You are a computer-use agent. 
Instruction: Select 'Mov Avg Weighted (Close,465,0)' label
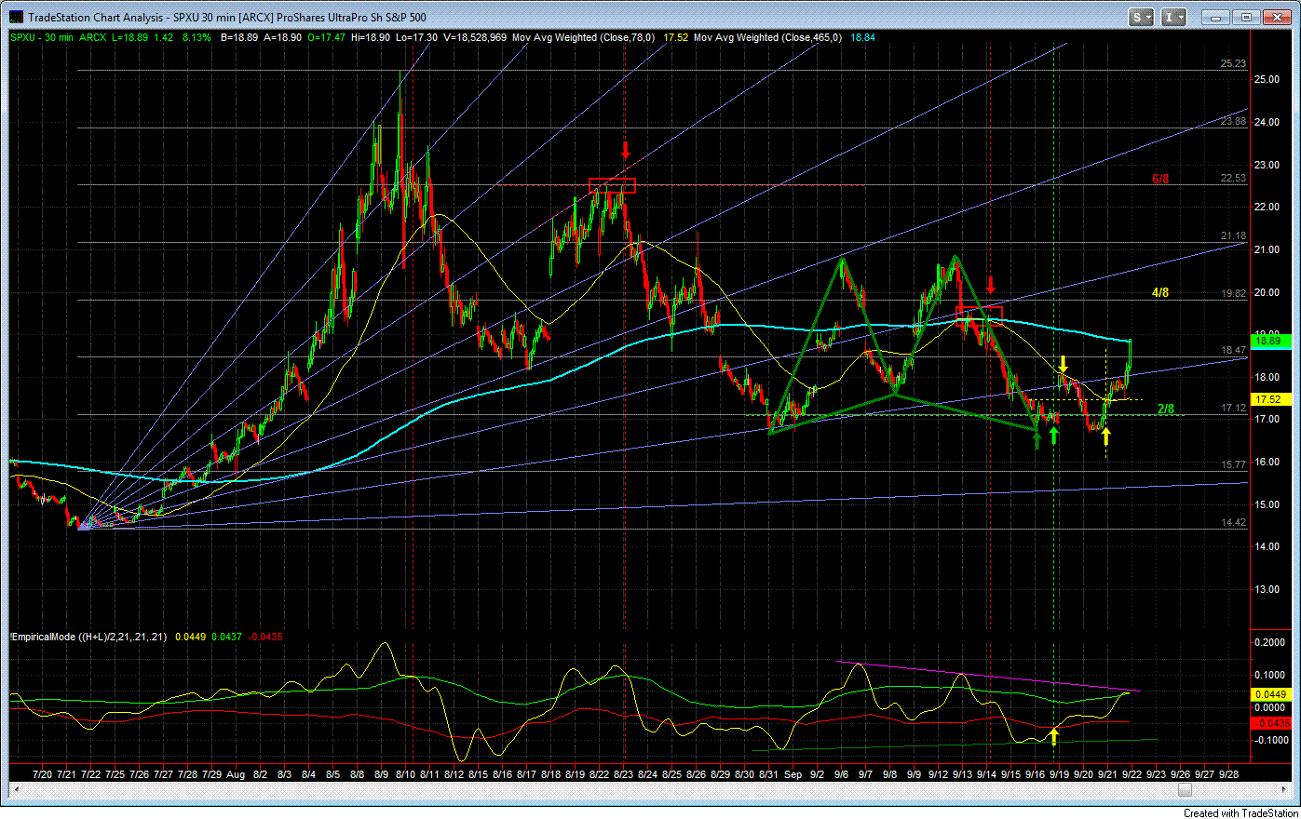[x=767, y=37]
